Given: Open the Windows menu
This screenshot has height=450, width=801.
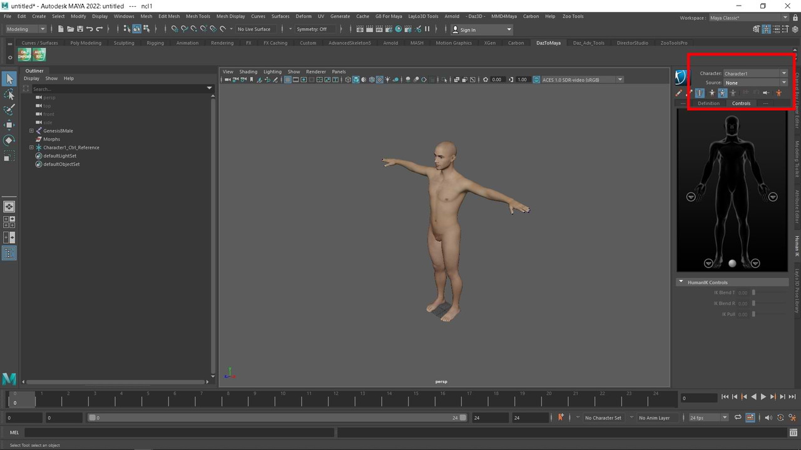Looking at the screenshot, I should click(x=124, y=16).
